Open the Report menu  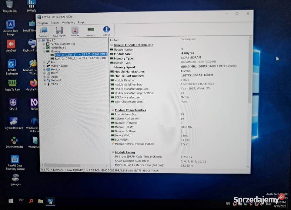(55, 23)
